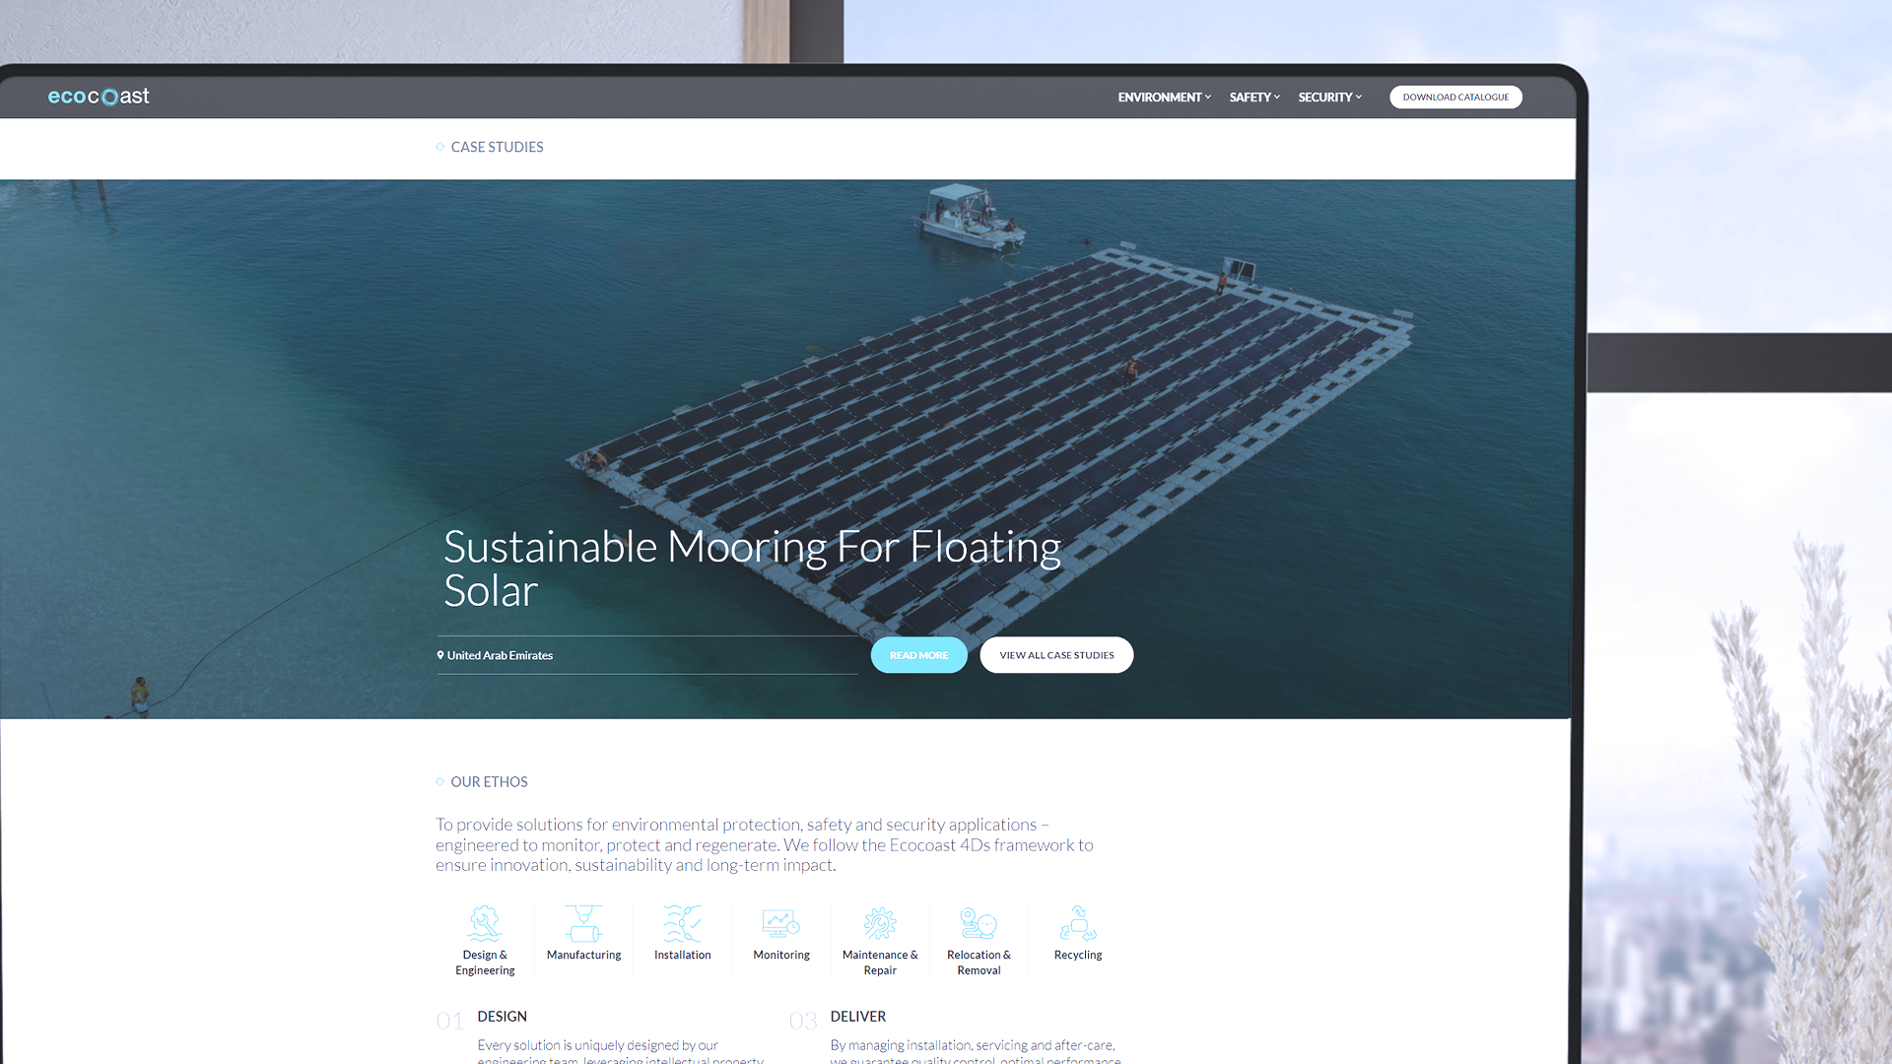Expand the Security dropdown menu
Screen dimensions: 1892x1064
(1329, 98)
